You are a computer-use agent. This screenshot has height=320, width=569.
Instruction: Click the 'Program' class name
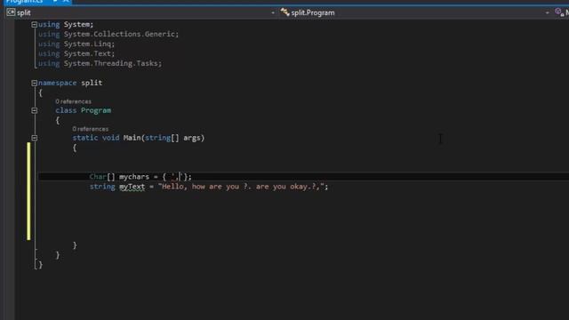(x=96, y=110)
